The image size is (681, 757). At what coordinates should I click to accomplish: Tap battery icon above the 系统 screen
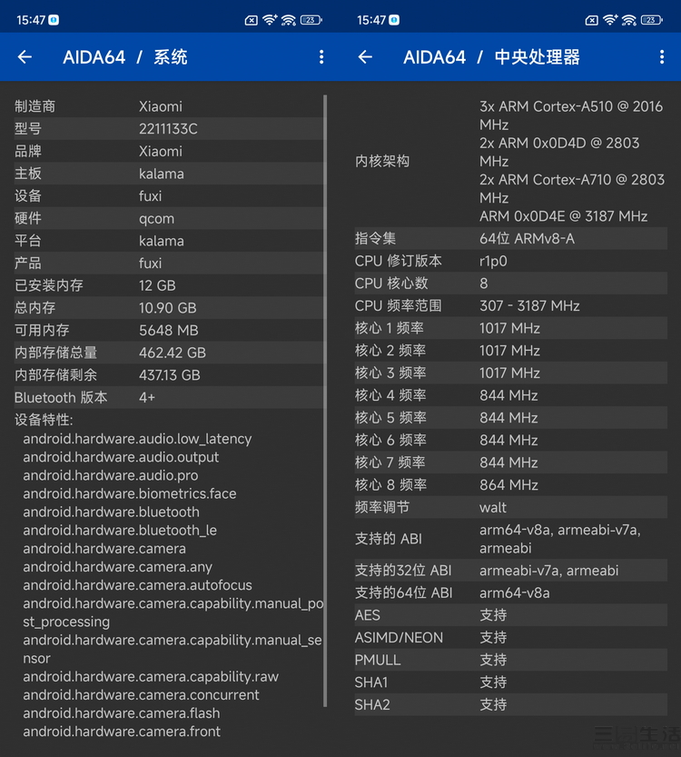(x=311, y=19)
